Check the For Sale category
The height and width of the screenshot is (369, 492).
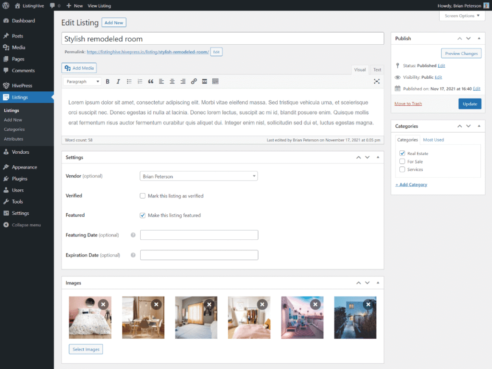(402, 161)
